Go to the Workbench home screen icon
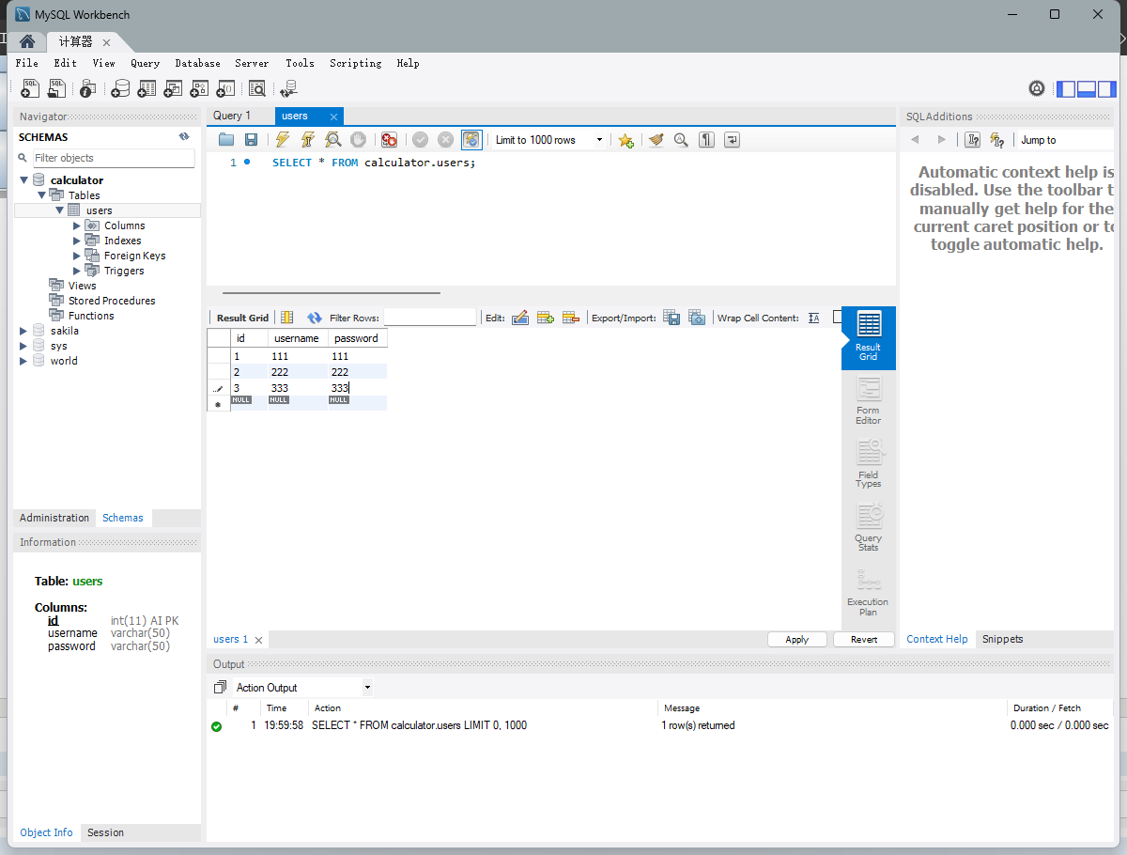1127x855 pixels. 27,41
